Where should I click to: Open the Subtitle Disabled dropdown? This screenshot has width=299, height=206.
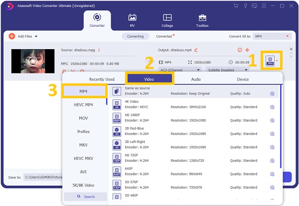[x=227, y=70]
